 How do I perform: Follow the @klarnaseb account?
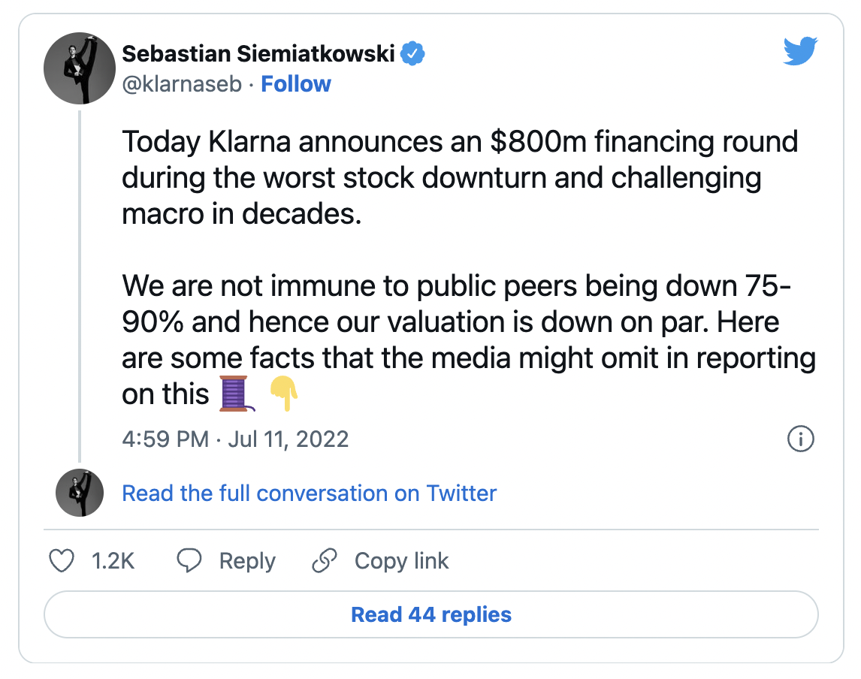point(296,84)
